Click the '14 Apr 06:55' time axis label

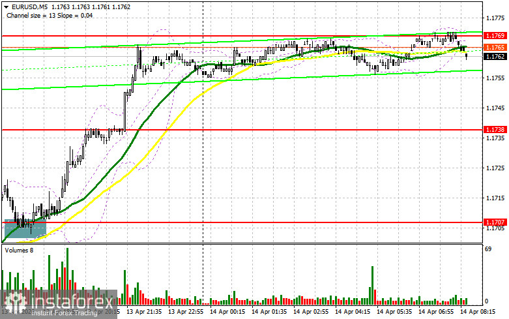(436, 312)
